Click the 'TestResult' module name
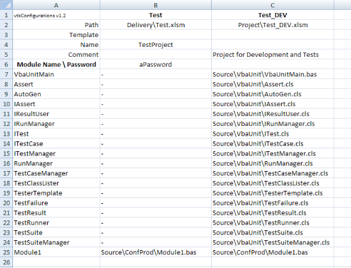The image size is (351, 268). [56, 212]
